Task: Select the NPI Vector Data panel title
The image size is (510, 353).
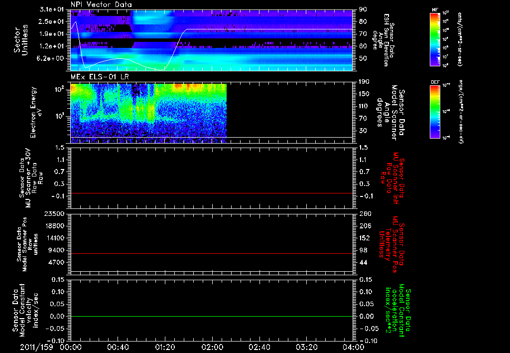Action: (102, 4)
